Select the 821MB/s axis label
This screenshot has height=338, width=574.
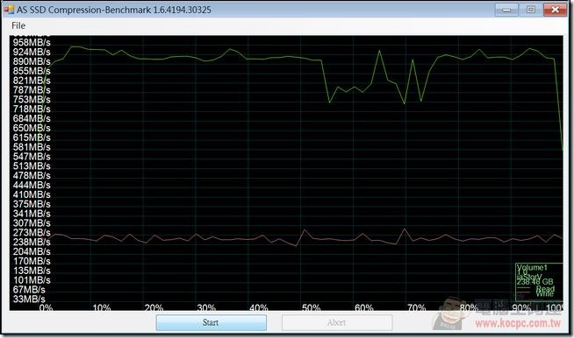[x=32, y=81]
